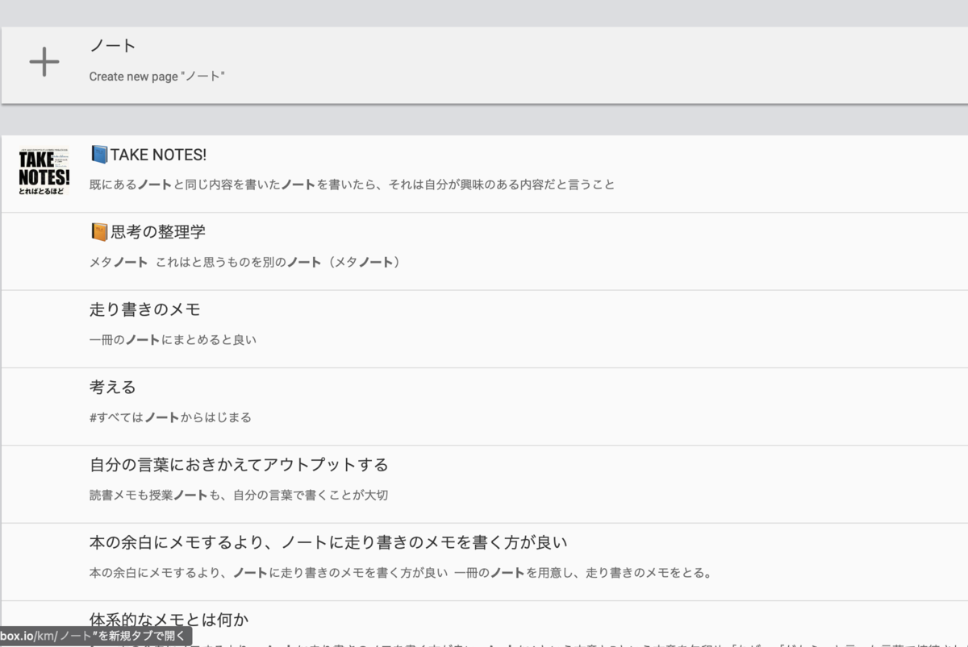Click snippet 読書メモも授業ノートも
The height and width of the screenshot is (647, 968).
[239, 495]
